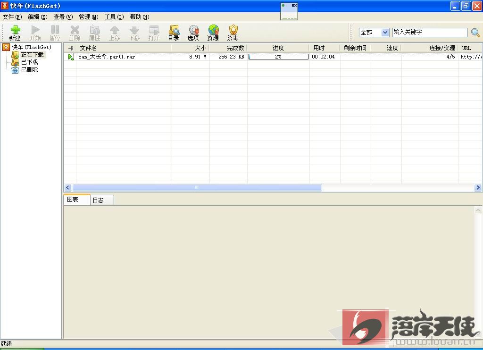
Task: Open the 编辑(E) menu
Action: 38,17
